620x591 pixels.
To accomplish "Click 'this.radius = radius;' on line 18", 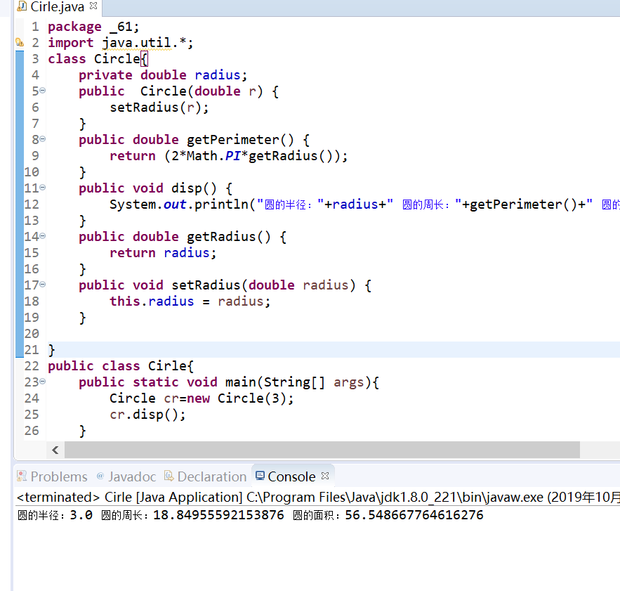I will pyautogui.click(x=190, y=301).
